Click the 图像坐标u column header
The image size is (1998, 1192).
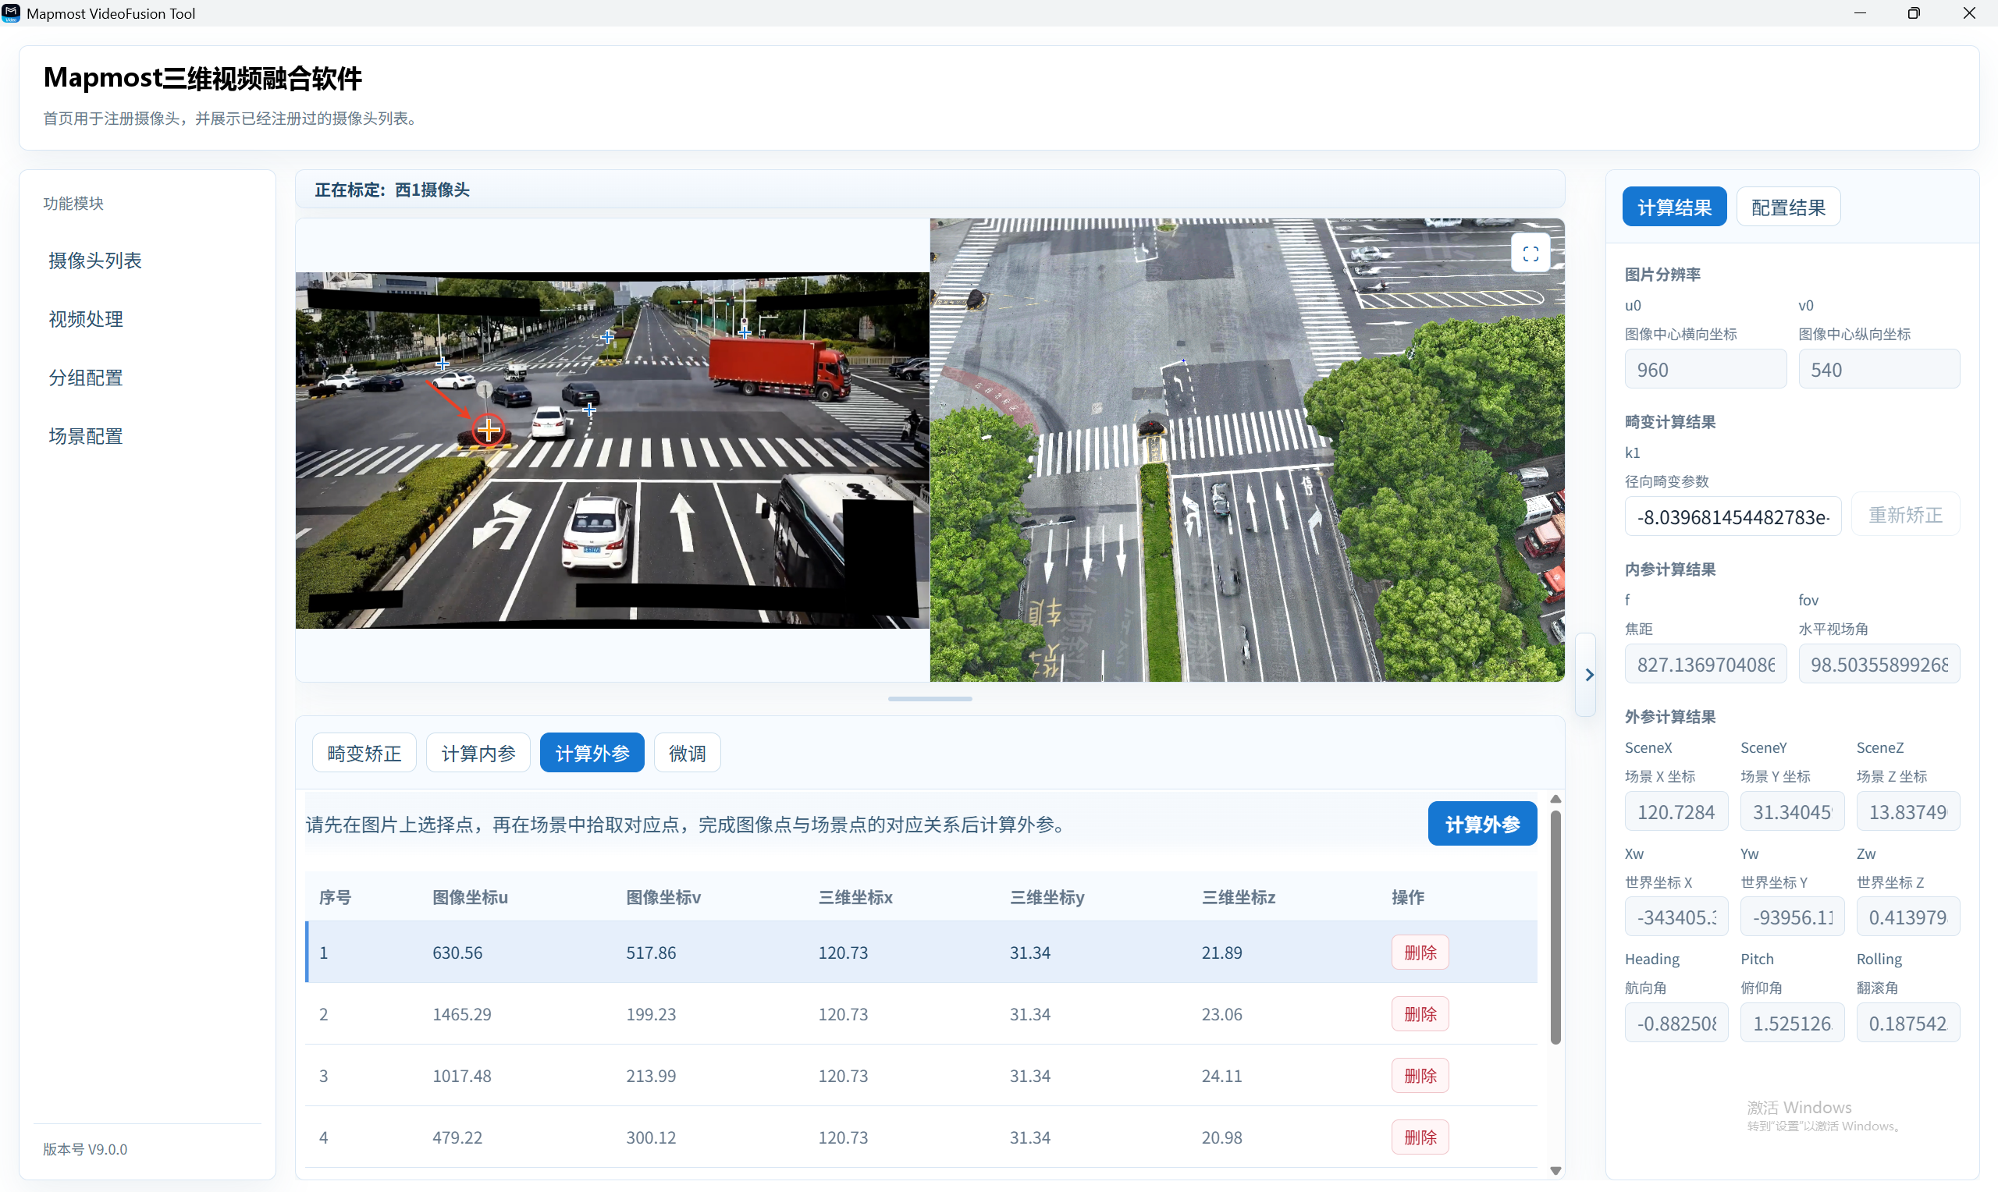click(470, 896)
